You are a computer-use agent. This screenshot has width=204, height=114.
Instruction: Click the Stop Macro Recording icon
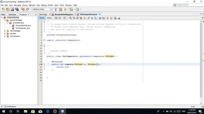click(111, 18)
